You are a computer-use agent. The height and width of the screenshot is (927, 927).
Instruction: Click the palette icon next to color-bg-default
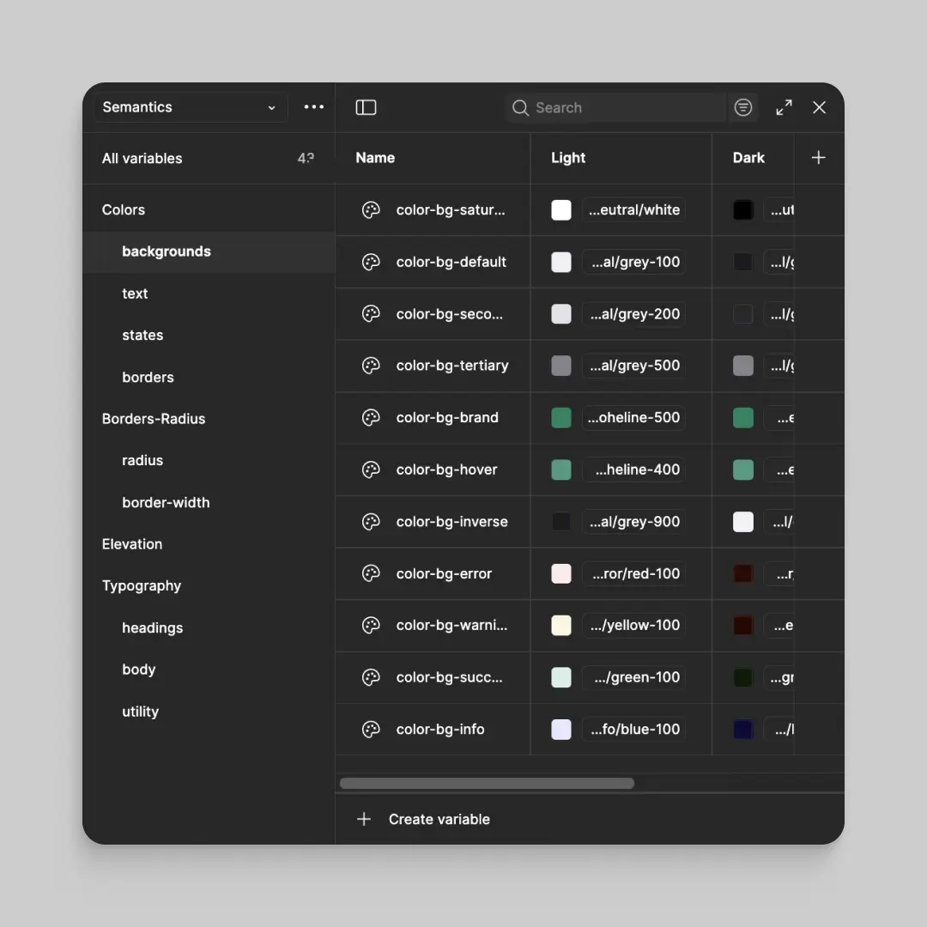tap(370, 262)
